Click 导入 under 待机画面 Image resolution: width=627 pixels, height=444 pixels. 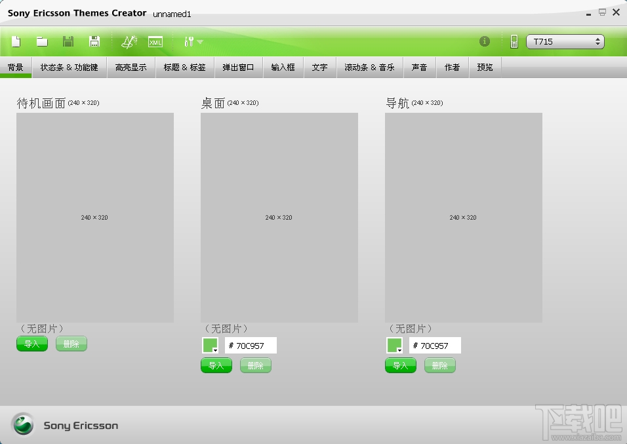click(32, 344)
